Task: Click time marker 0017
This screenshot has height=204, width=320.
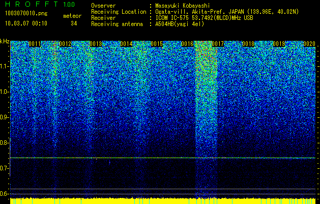Action: click(218, 44)
